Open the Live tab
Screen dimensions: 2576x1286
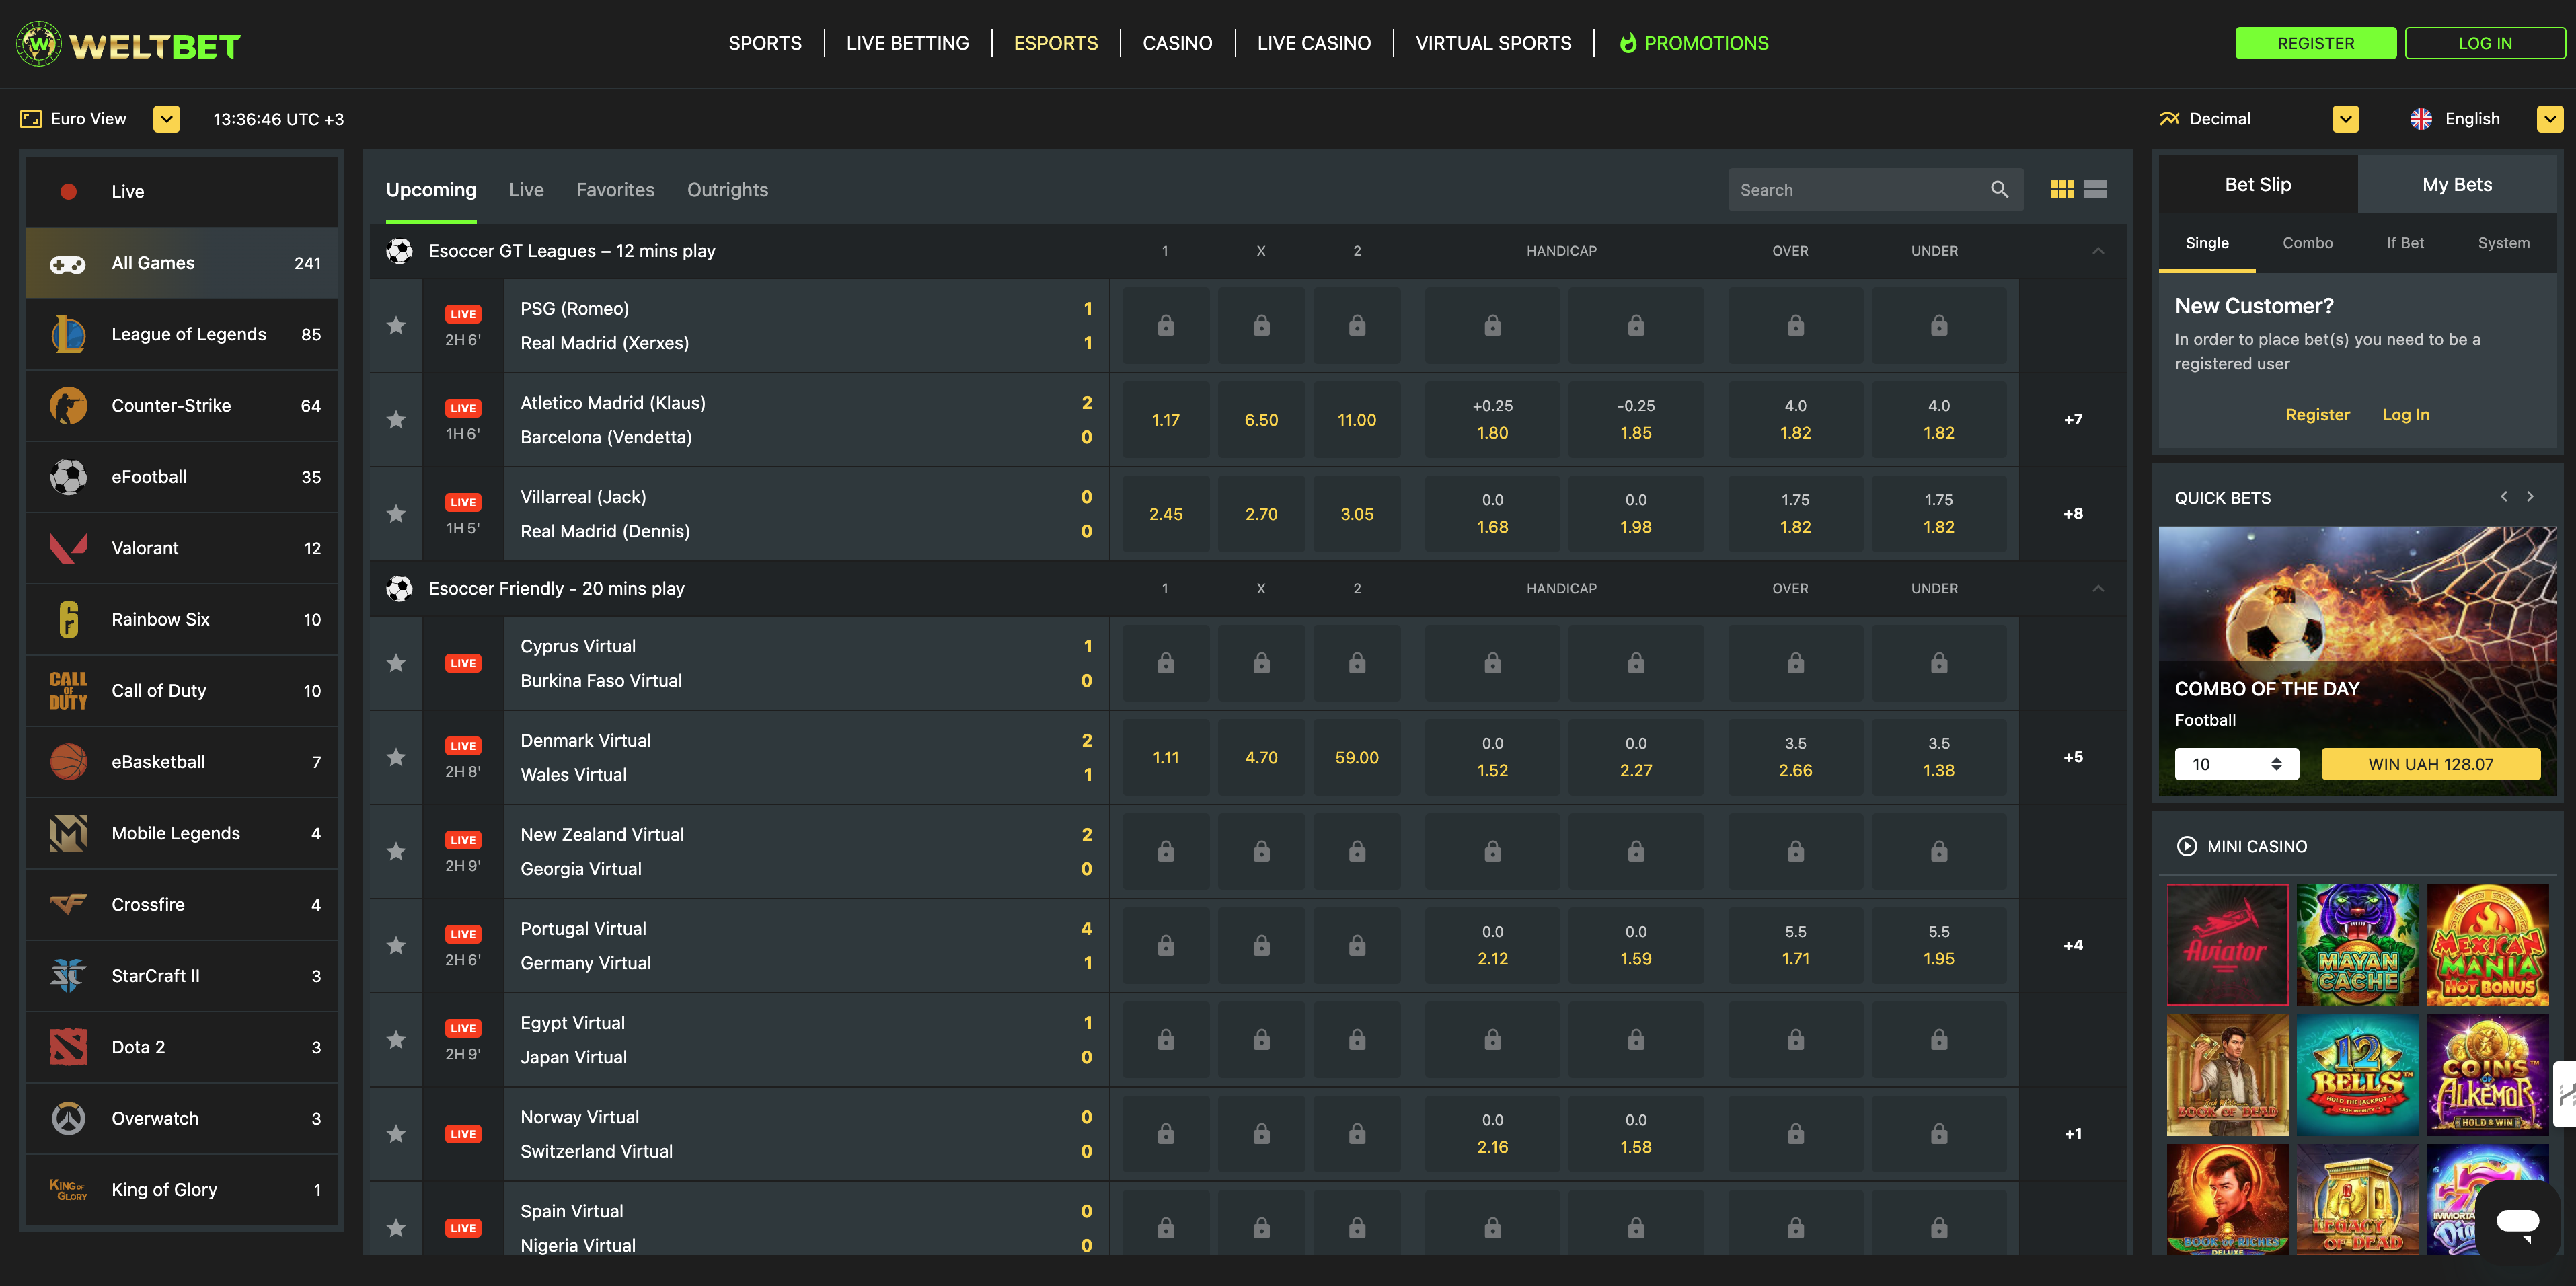point(526,190)
